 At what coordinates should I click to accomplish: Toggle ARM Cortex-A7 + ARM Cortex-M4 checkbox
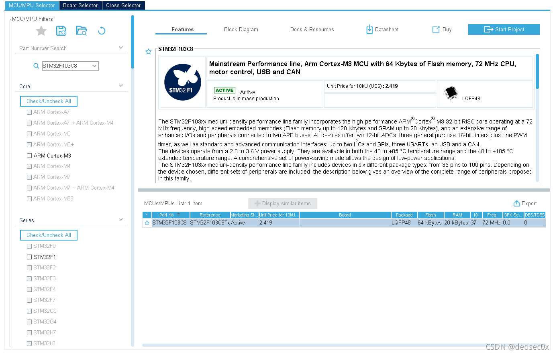tap(29, 123)
